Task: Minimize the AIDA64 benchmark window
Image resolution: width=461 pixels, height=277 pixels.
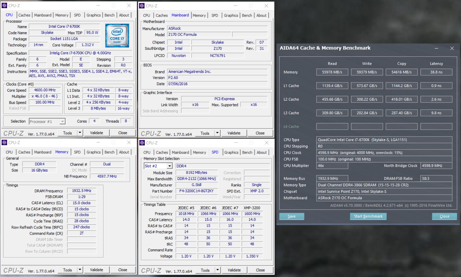Action: [x=436, y=48]
